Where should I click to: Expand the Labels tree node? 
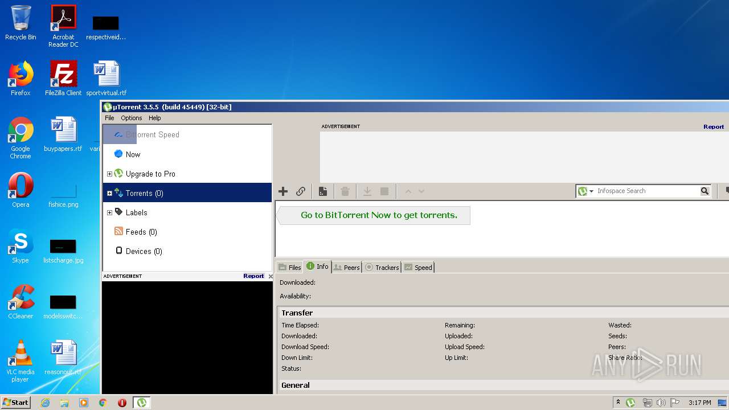(109, 212)
